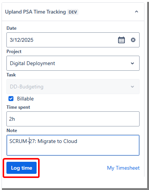This screenshot has height=190, width=149.
Task: Click the Note label
Action: click(x=12, y=131)
